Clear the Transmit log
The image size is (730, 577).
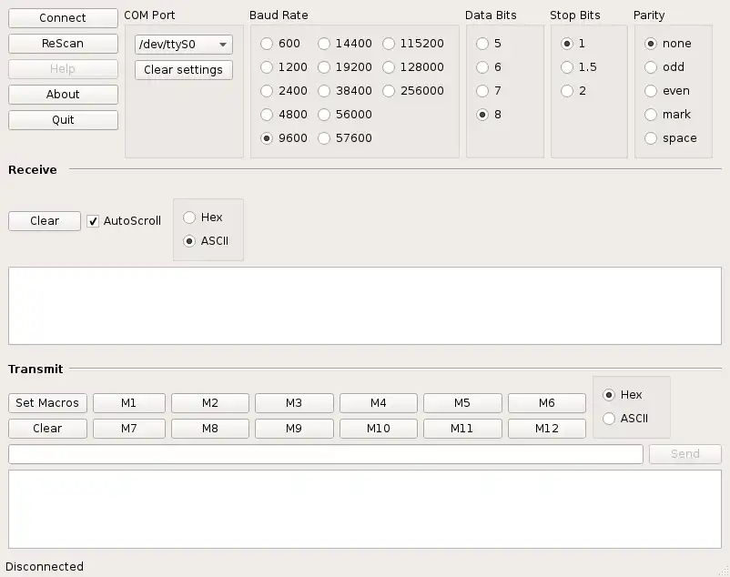point(47,429)
